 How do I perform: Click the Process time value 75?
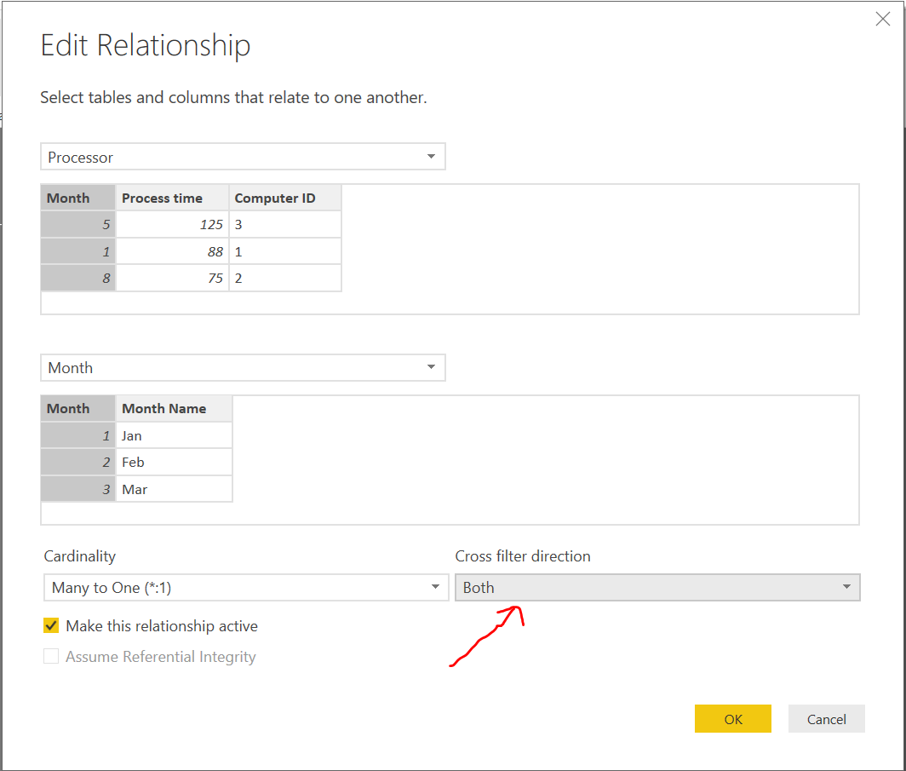point(172,279)
